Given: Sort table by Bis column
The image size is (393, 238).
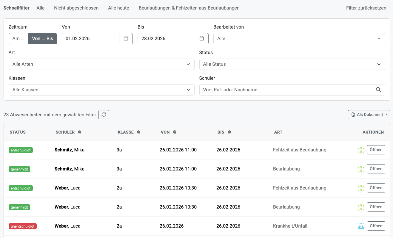Looking at the screenshot, I should (229, 132).
